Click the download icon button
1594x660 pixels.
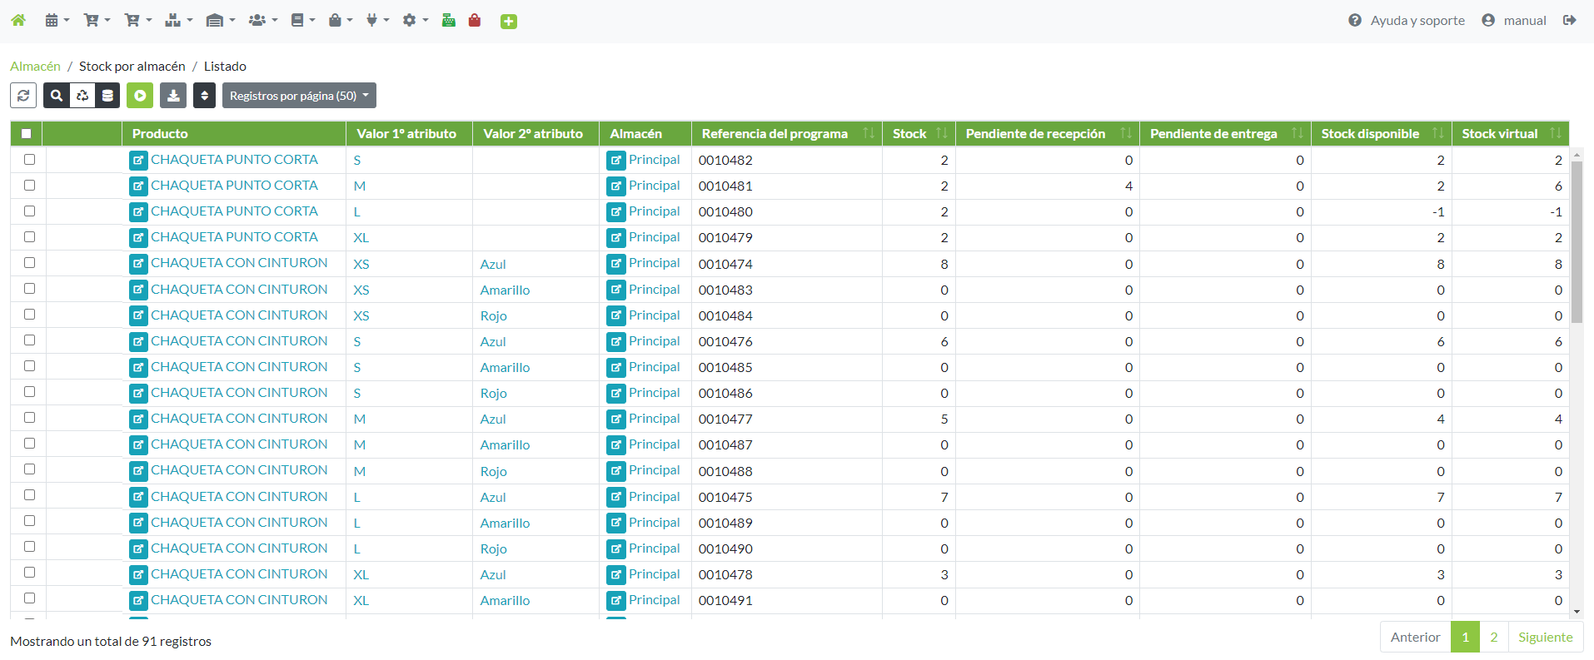pyautogui.click(x=173, y=96)
